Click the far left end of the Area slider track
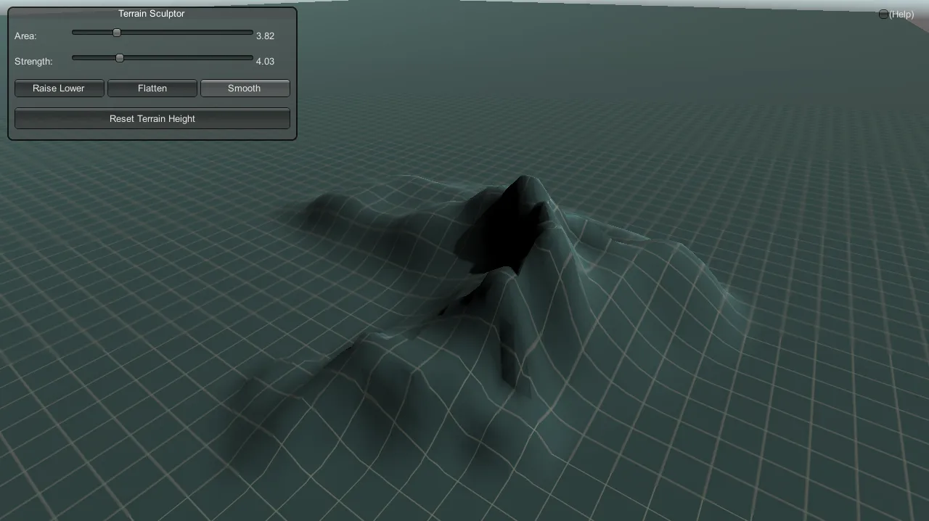Viewport: 929px width, 521px height. [x=75, y=33]
